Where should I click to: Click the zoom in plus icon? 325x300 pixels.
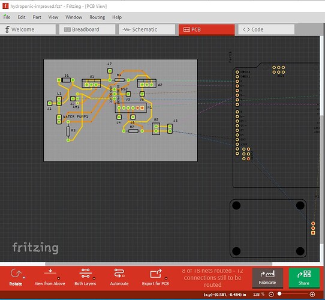point(312,294)
